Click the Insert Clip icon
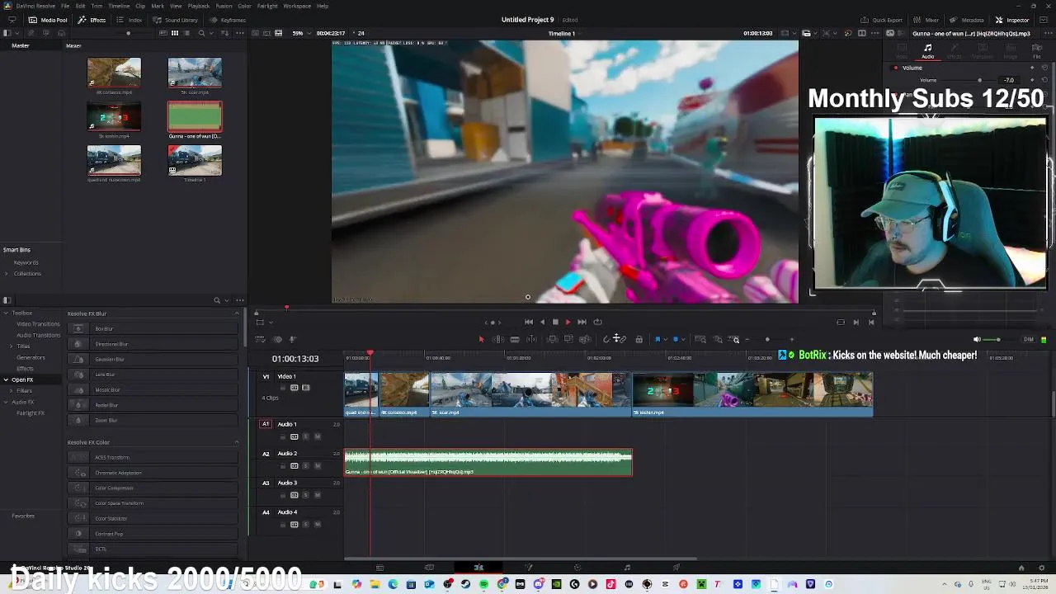Image resolution: width=1056 pixels, height=594 pixels. [553, 339]
